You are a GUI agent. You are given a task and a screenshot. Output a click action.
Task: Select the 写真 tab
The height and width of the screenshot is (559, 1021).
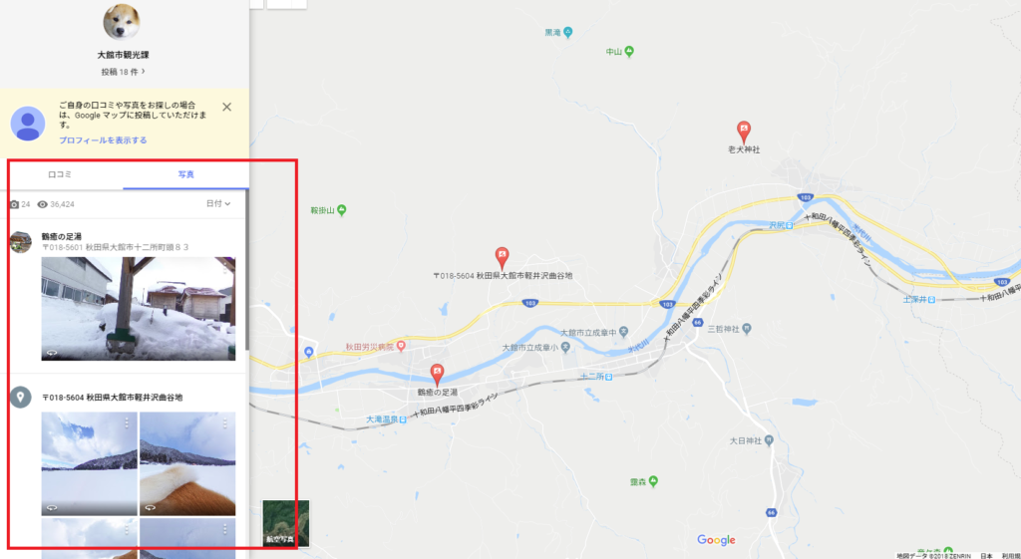(x=186, y=174)
